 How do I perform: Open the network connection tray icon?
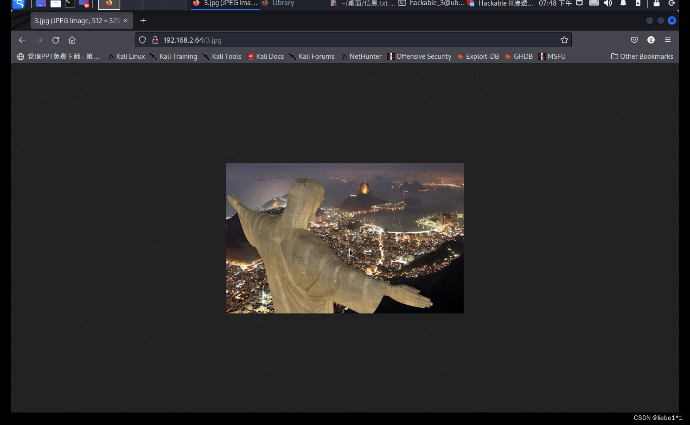(x=580, y=3)
